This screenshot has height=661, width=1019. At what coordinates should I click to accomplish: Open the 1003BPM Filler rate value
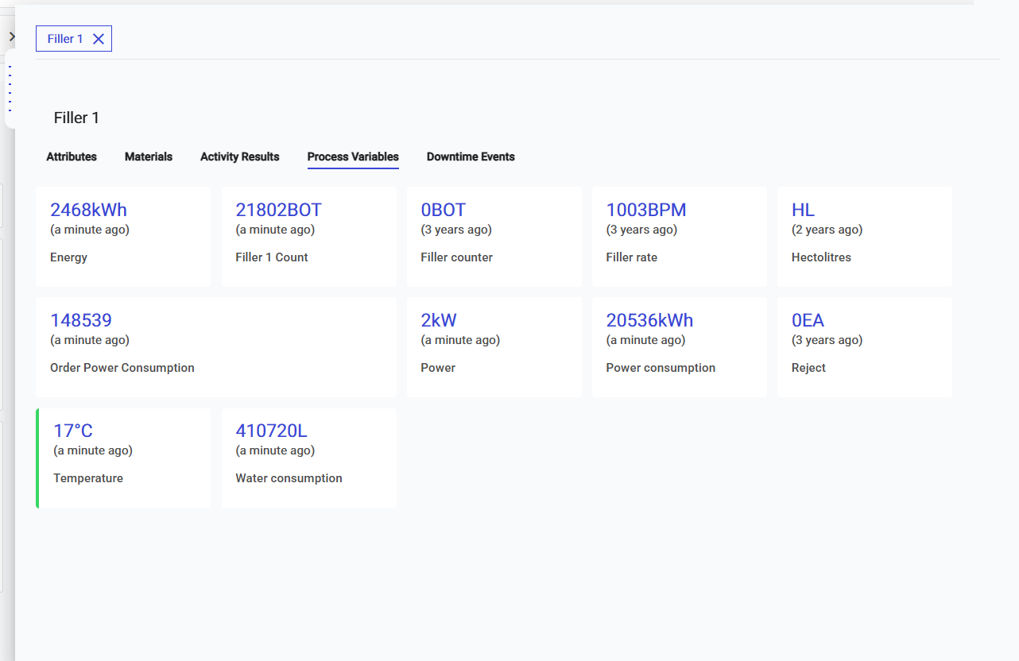pyautogui.click(x=645, y=210)
